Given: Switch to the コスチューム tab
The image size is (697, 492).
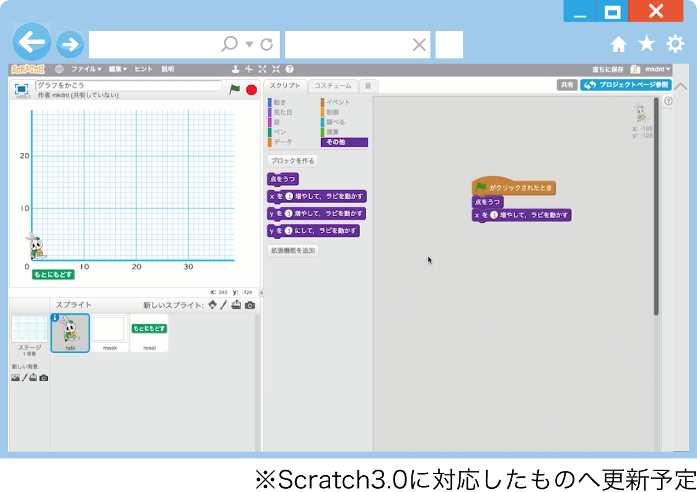Looking at the screenshot, I should (333, 86).
